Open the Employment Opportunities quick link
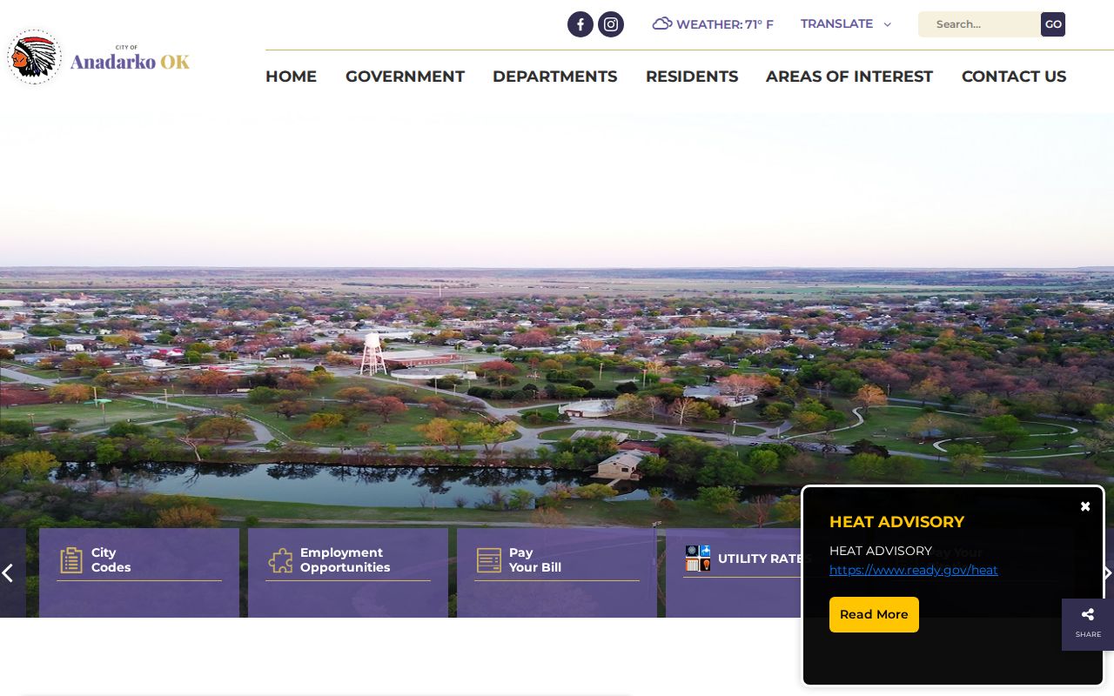 pos(348,572)
